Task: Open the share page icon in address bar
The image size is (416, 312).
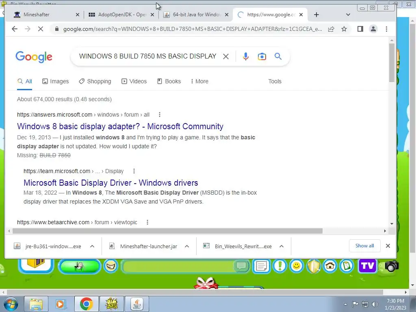Action: [331, 29]
